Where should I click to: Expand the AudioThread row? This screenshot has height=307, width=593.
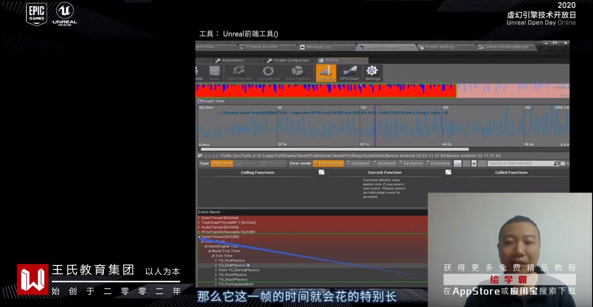point(199,227)
